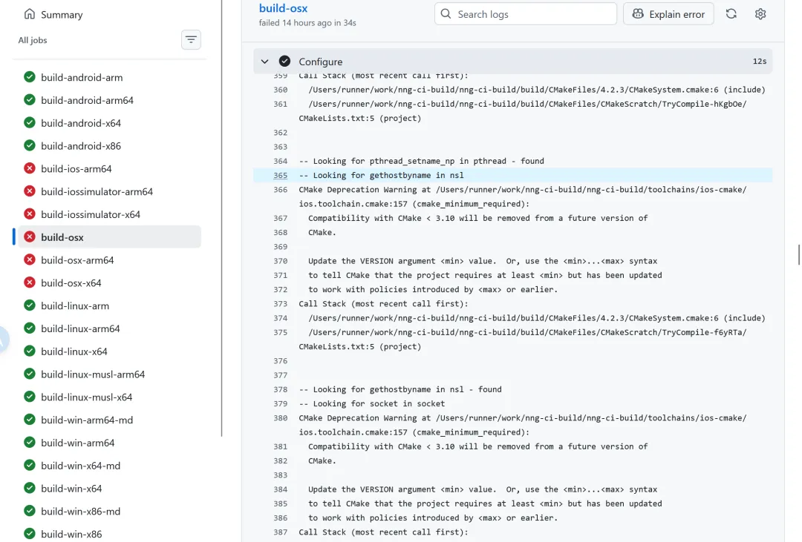
Task: Open the log settings gear icon
Action: coord(760,13)
